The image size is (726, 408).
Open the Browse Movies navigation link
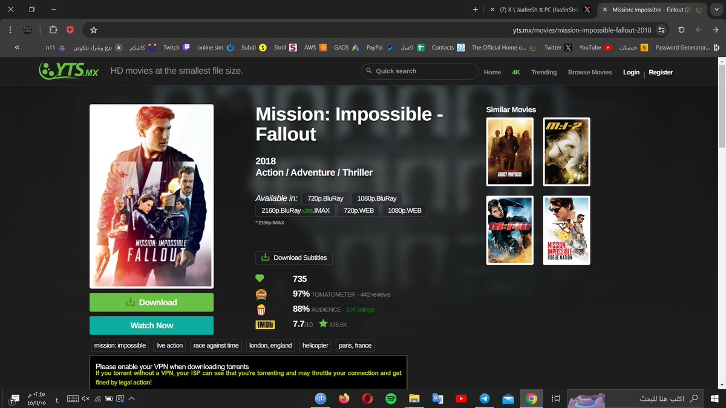click(x=590, y=72)
